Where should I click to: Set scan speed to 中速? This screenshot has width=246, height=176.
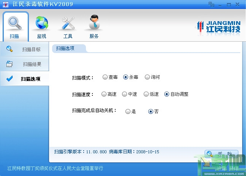pyautogui.click(x=130, y=94)
